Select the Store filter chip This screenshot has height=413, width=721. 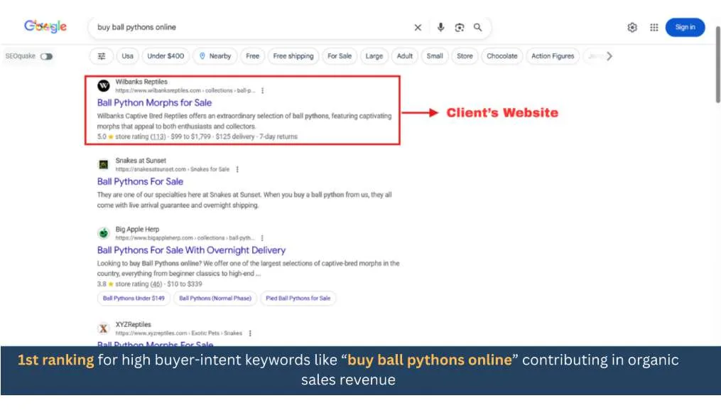point(465,56)
